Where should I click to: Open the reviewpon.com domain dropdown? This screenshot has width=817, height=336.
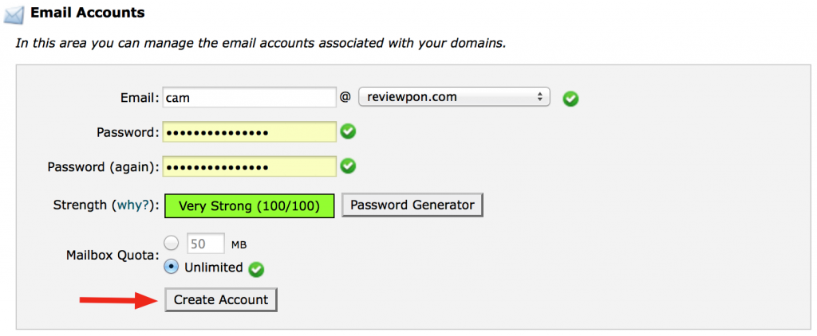tap(454, 97)
